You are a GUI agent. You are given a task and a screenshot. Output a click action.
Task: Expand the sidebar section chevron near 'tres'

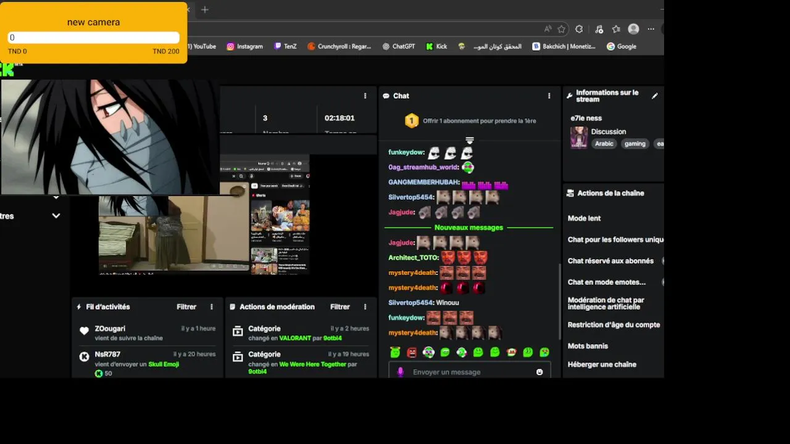56,216
